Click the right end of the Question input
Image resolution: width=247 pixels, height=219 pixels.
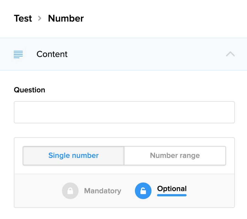(230, 112)
